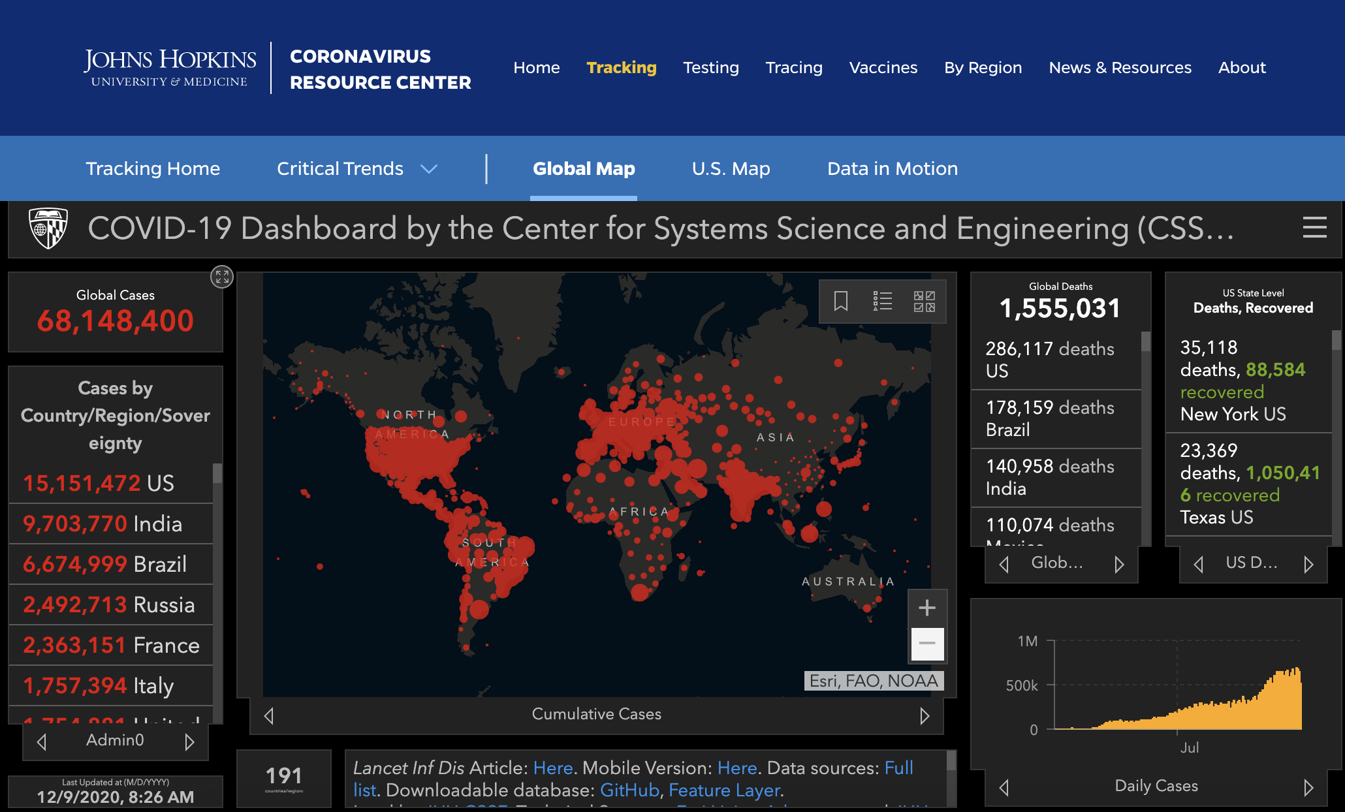The image size is (1345, 812).
Task: Zoom out on the map
Action: point(927,644)
